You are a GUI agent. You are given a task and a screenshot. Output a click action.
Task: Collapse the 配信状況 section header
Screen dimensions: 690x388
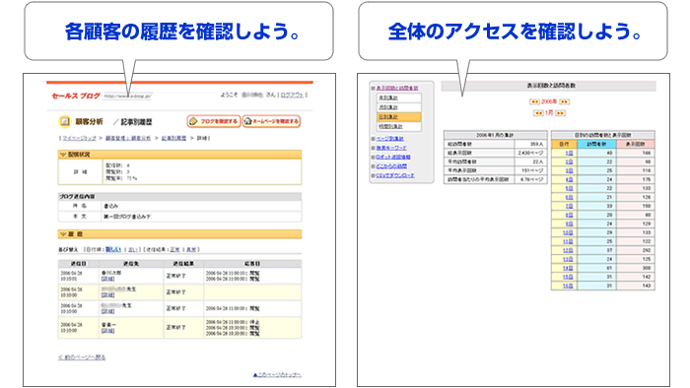point(180,155)
